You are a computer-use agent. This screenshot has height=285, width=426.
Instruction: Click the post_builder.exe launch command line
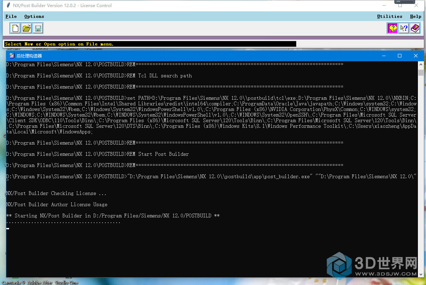(211, 179)
